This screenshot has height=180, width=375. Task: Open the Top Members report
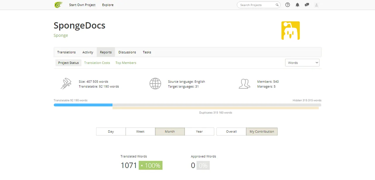126,63
